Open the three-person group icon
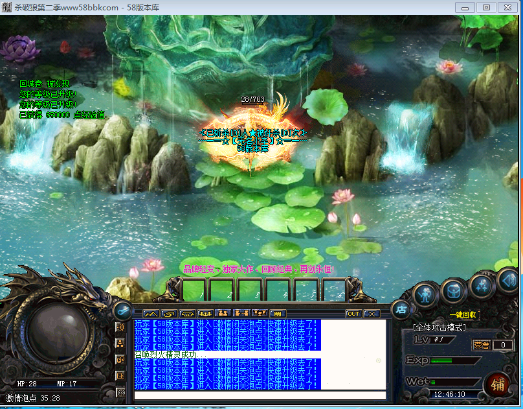 205,314
